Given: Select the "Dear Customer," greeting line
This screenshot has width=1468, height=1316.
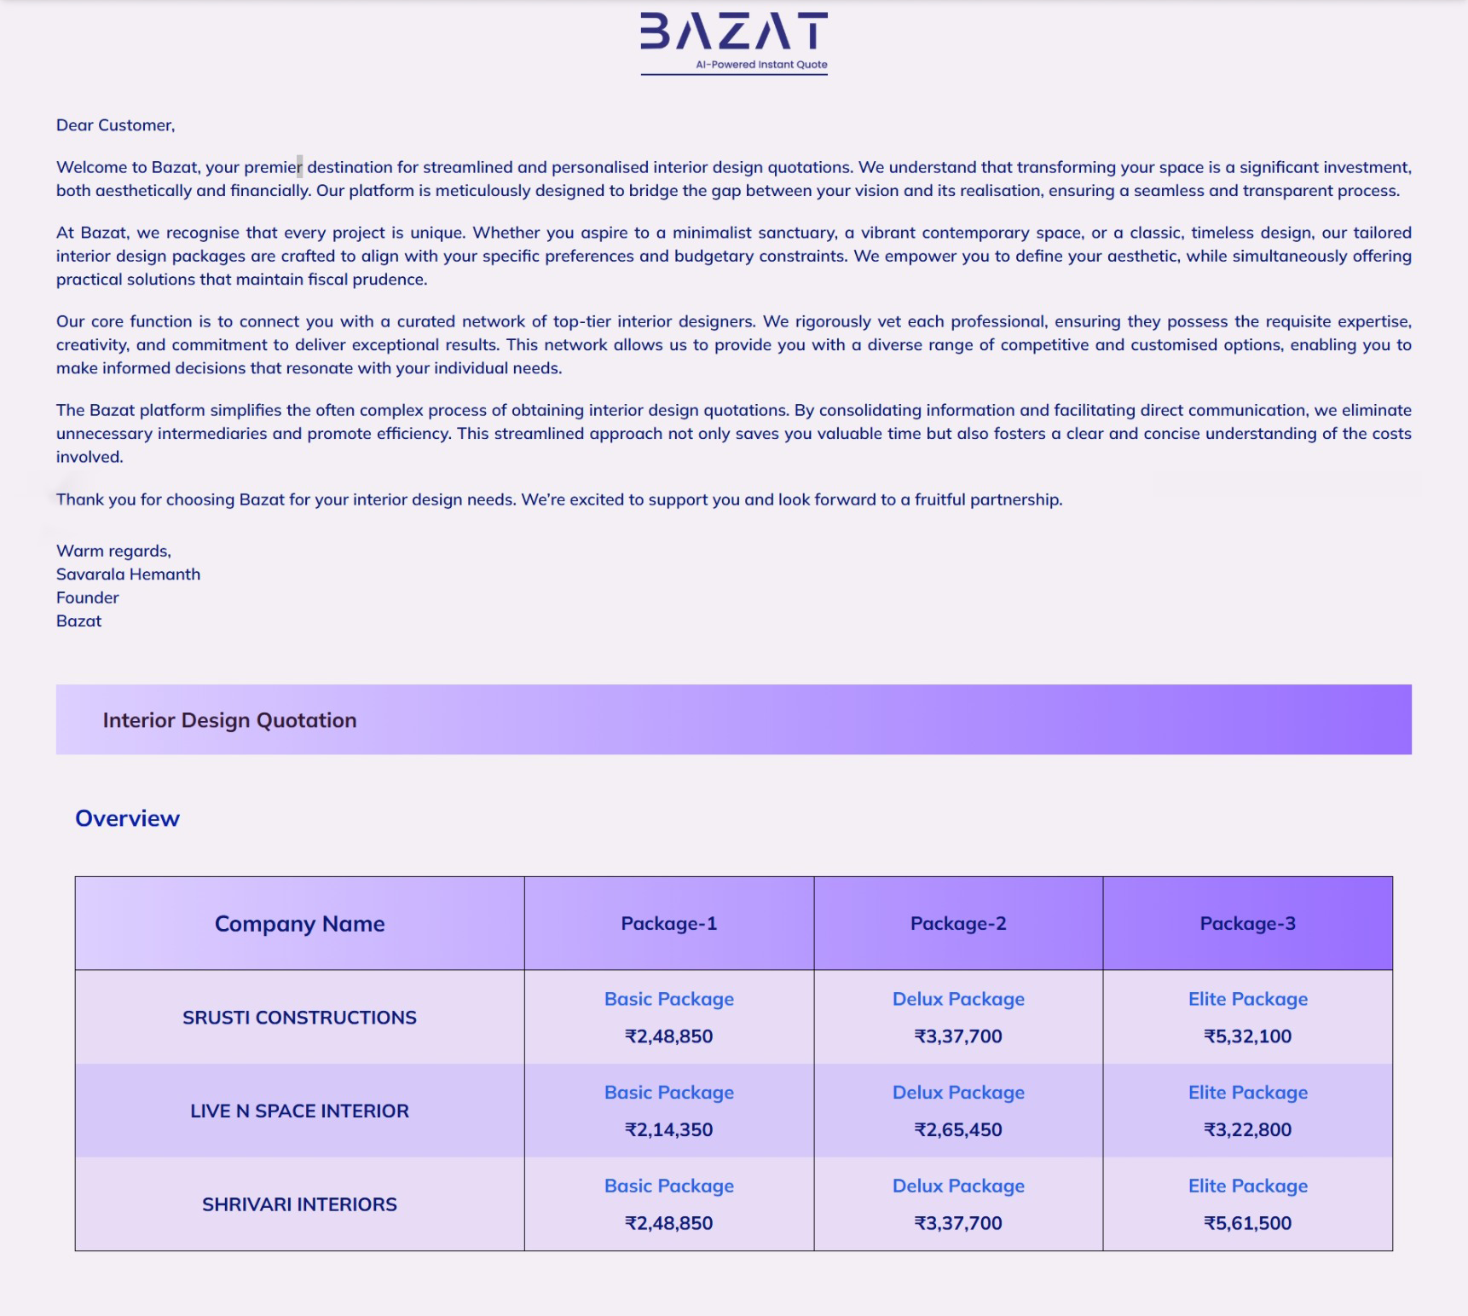Looking at the screenshot, I should tap(115, 125).
